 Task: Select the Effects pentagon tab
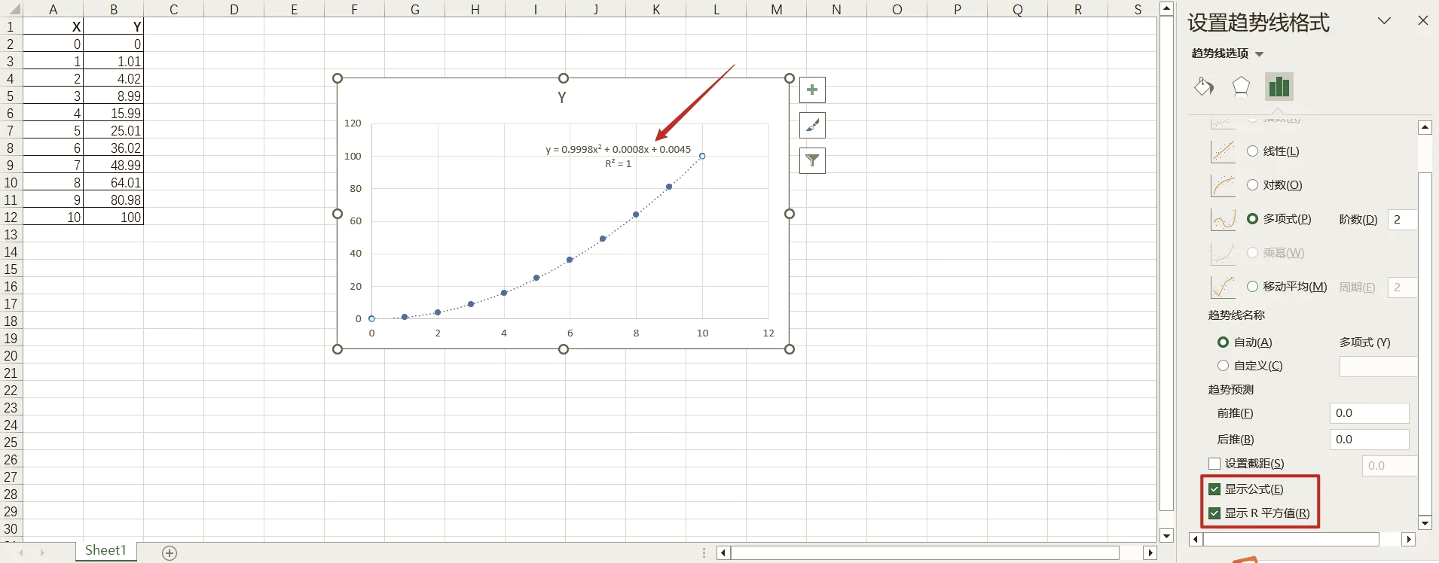click(x=1241, y=87)
